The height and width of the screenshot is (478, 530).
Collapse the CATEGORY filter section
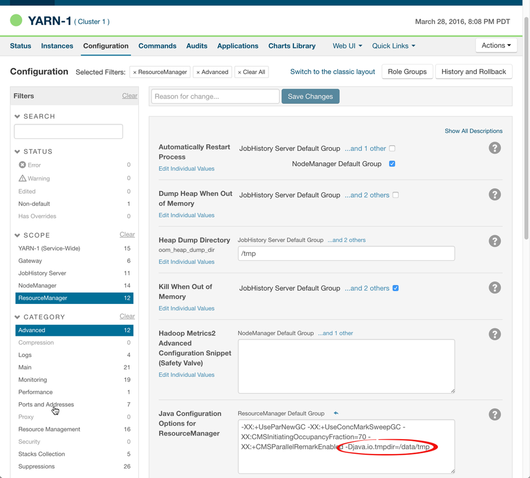point(17,317)
